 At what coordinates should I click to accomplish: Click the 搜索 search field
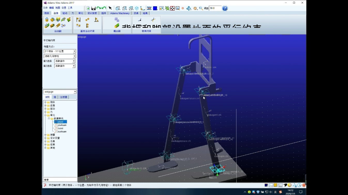point(60,180)
